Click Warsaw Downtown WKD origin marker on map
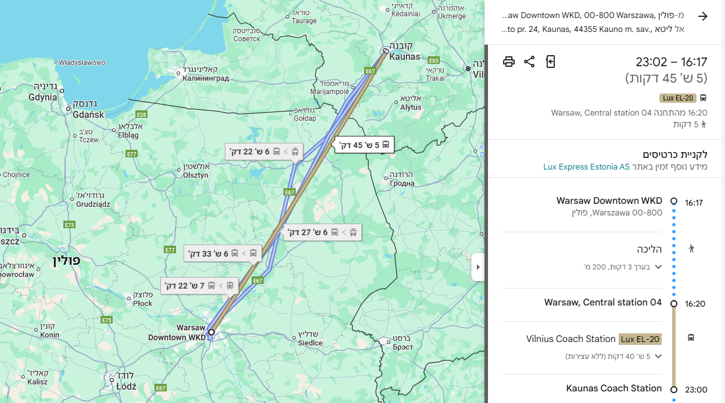Screen dimensions: 725x403 tap(211, 332)
